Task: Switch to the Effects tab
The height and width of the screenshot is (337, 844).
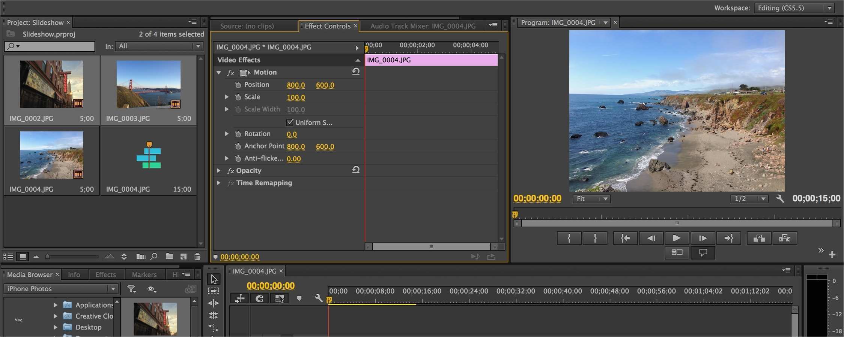Action: coord(105,274)
